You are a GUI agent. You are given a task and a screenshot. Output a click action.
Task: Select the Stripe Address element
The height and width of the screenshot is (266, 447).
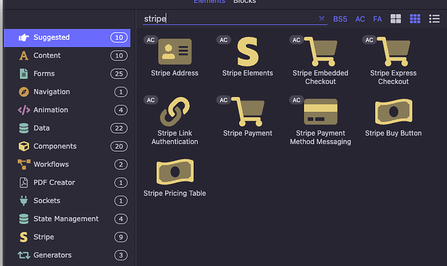pos(174,57)
